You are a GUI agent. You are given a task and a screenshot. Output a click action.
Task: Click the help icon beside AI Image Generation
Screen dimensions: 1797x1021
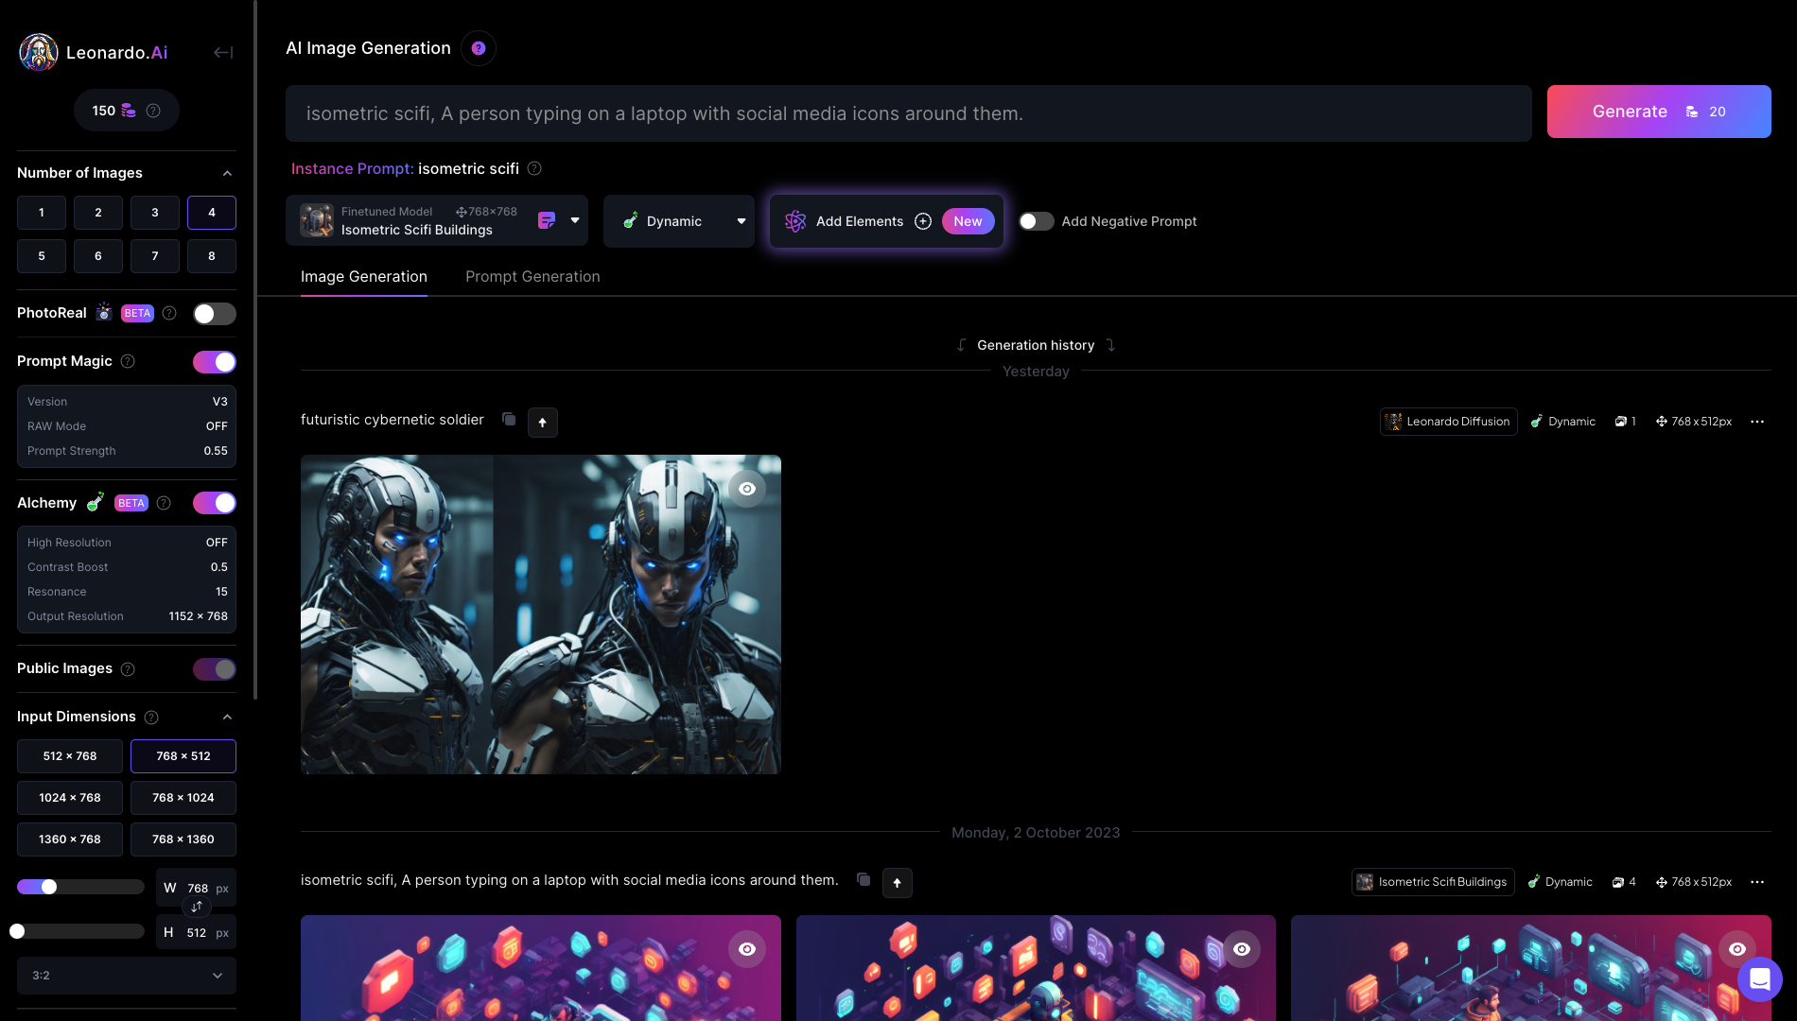click(479, 48)
